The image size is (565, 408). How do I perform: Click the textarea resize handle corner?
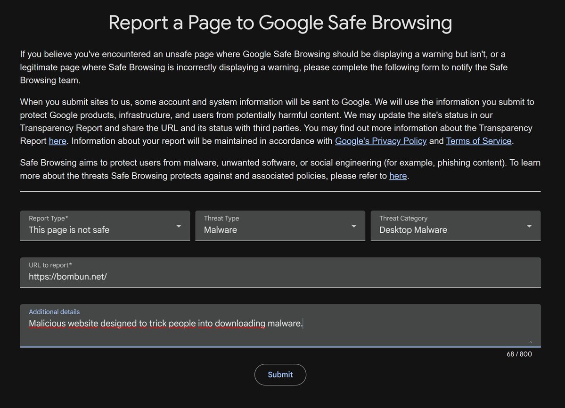point(531,342)
